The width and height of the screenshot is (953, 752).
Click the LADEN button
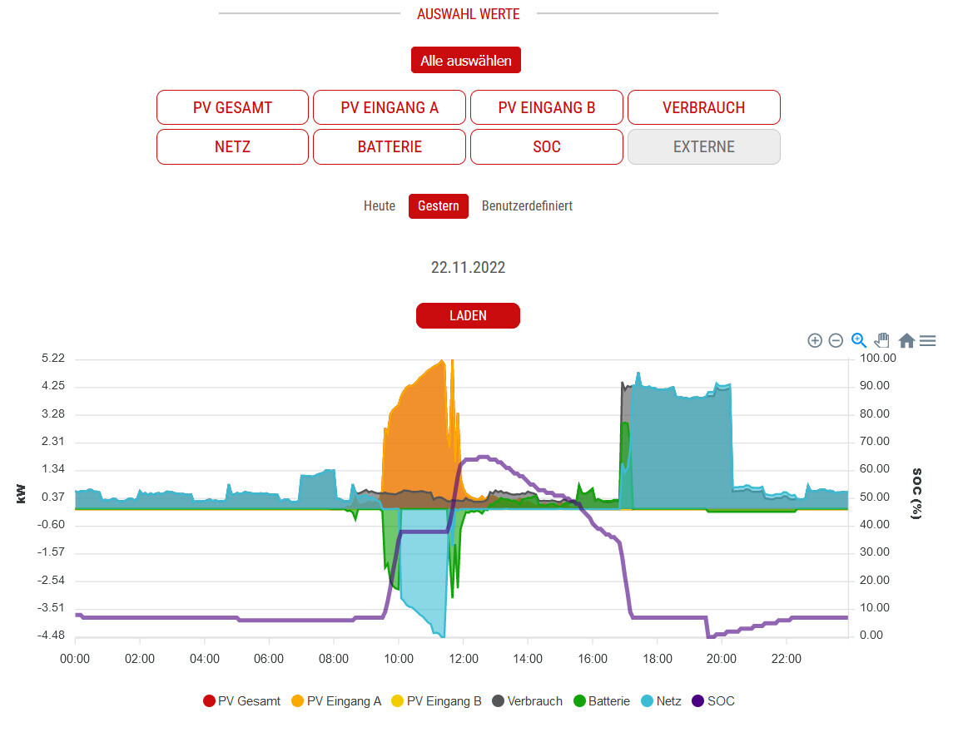click(468, 316)
